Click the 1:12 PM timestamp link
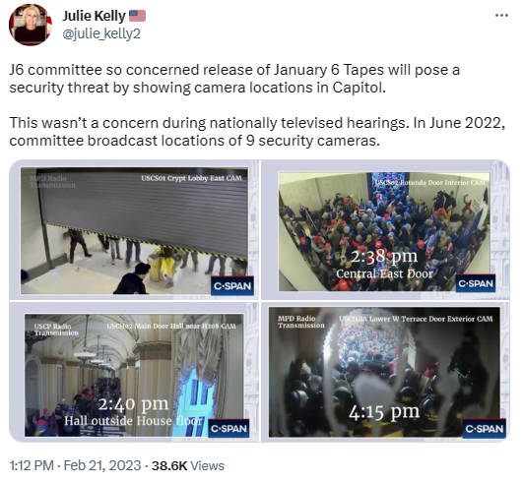 pyautogui.click(x=32, y=465)
